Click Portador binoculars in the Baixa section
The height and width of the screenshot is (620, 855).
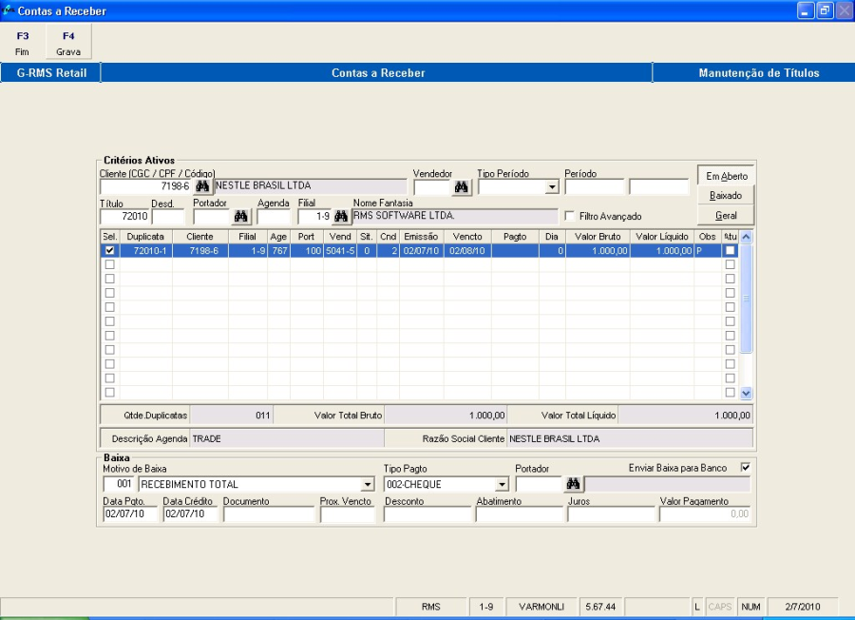(x=573, y=484)
